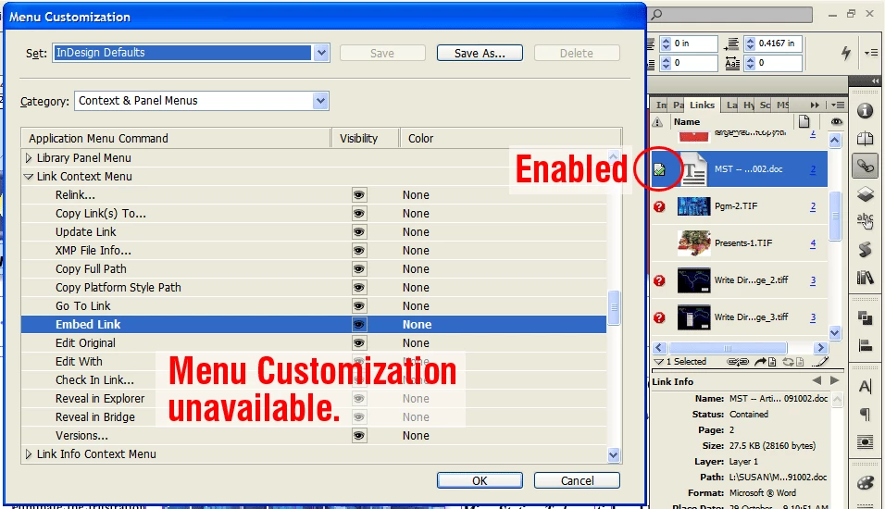Image resolution: width=885 pixels, height=509 pixels.
Task: Toggle visibility eye for Versions...
Action: click(x=359, y=436)
